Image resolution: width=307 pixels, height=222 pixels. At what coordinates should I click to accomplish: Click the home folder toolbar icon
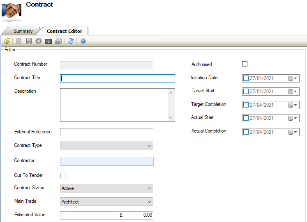tap(7, 41)
